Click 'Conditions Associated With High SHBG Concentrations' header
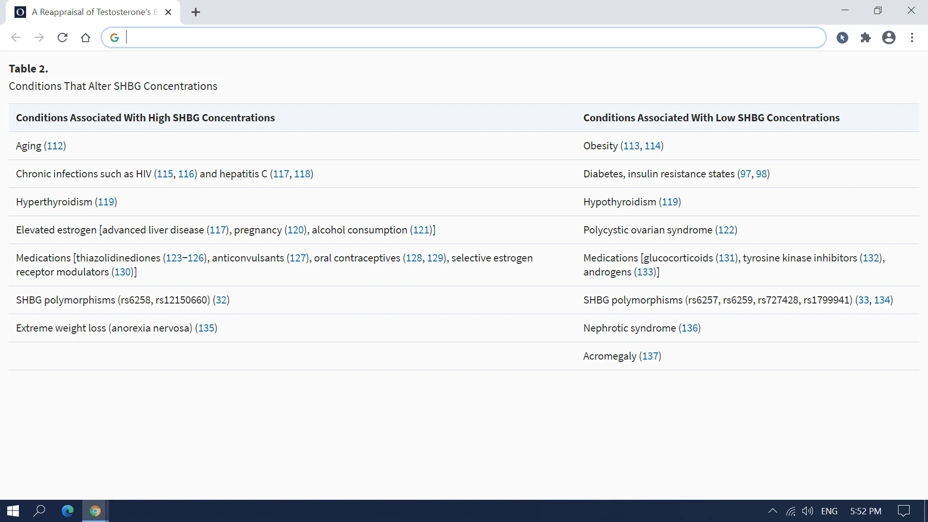The image size is (928, 522). click(145, 118)
